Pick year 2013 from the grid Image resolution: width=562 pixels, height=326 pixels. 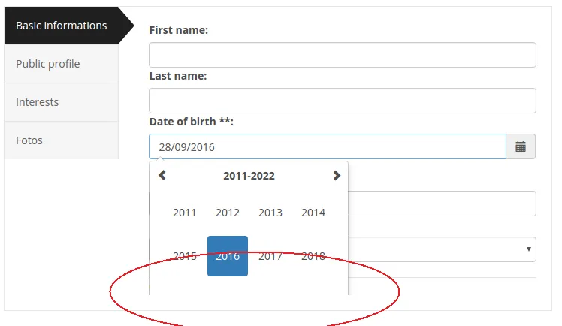tap(270, 213)
